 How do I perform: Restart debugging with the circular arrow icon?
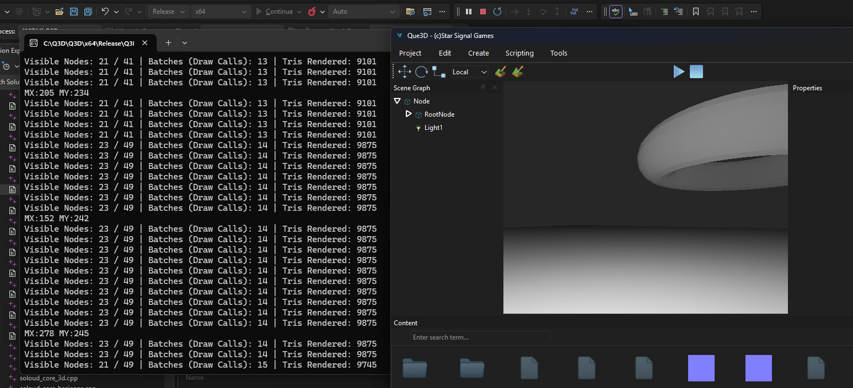(497, 12)
